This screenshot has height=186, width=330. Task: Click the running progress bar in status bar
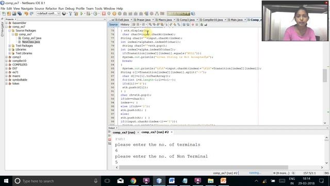point(254,173)
